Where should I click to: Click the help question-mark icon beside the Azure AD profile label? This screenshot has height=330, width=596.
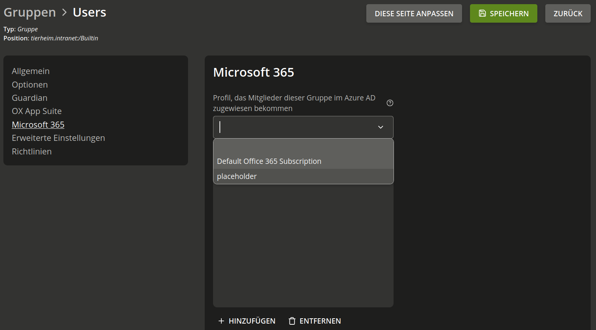pyautogui.click(x=390, y=103)
